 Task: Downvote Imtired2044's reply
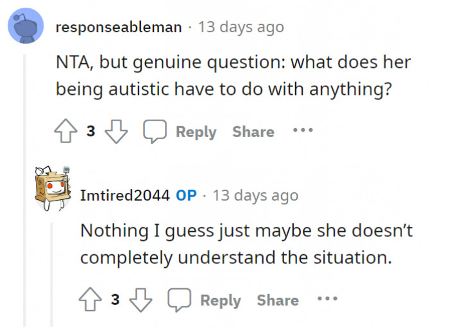(140, 300)
